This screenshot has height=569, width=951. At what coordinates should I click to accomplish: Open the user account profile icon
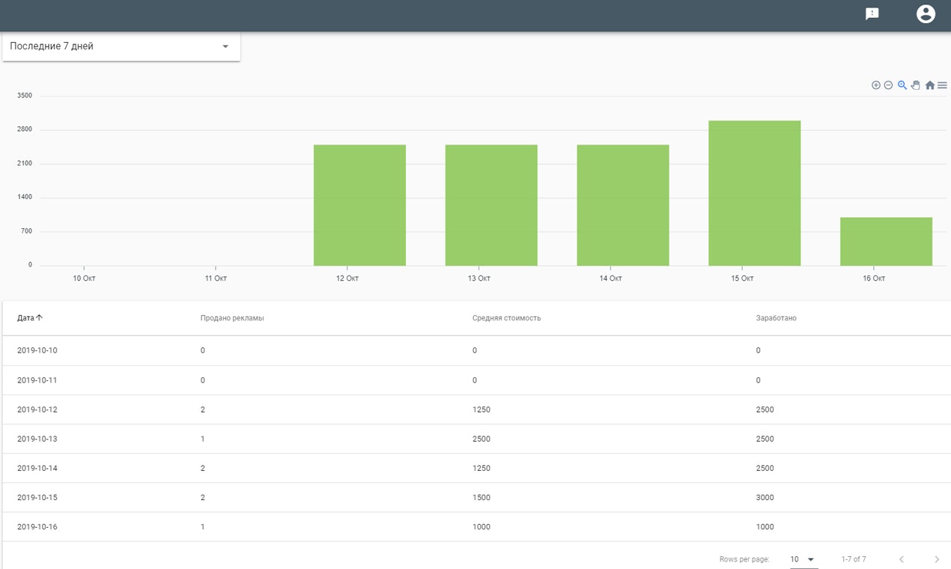coord(926,14)
